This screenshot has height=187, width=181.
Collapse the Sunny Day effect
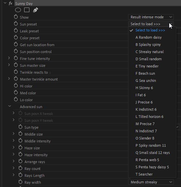click(x=5, y=3)
